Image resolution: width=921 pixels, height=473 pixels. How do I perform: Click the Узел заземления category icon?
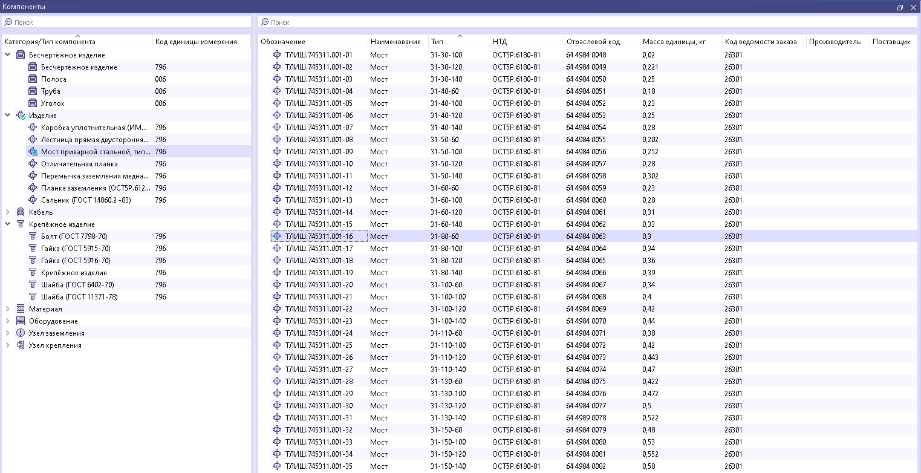21,333
